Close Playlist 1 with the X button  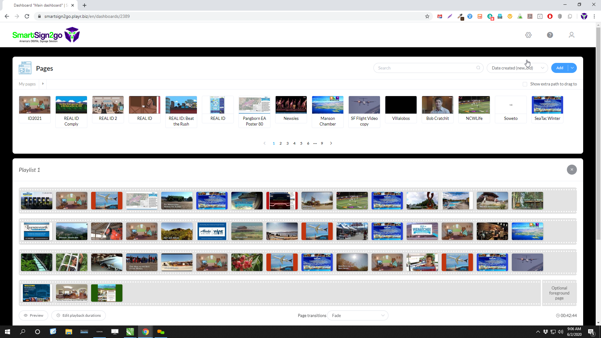[x=572, y=170]
